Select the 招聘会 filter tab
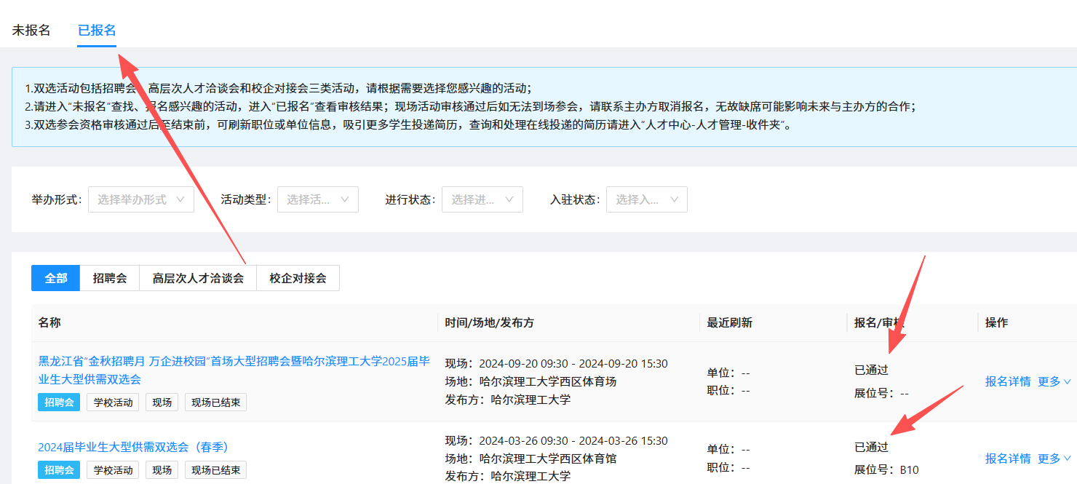Viewport: 1077px width, 484px height. click(x=110, y=278)
